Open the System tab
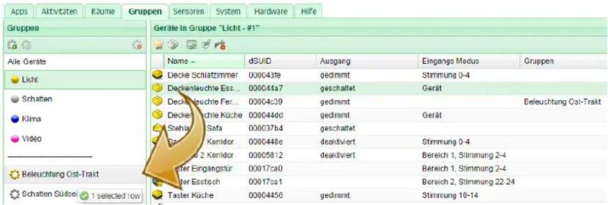Viewport: 608px width, 205px height. (228, 11)
